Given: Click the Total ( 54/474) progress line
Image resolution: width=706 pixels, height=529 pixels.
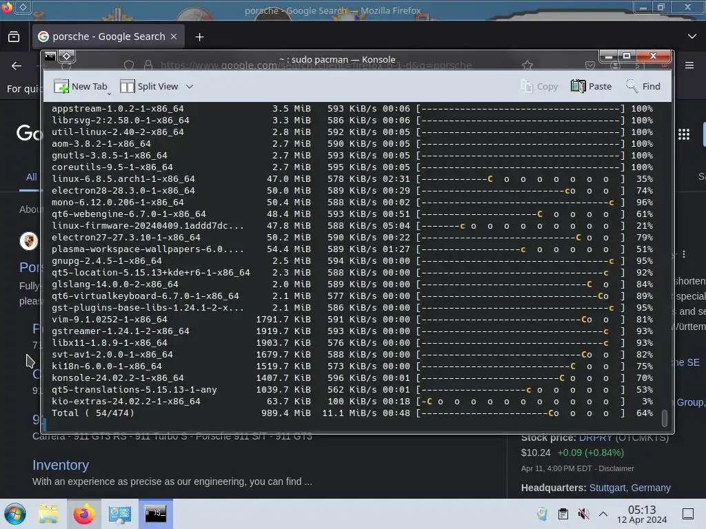Looking at the screenshot, I should [x=352, y=413].
